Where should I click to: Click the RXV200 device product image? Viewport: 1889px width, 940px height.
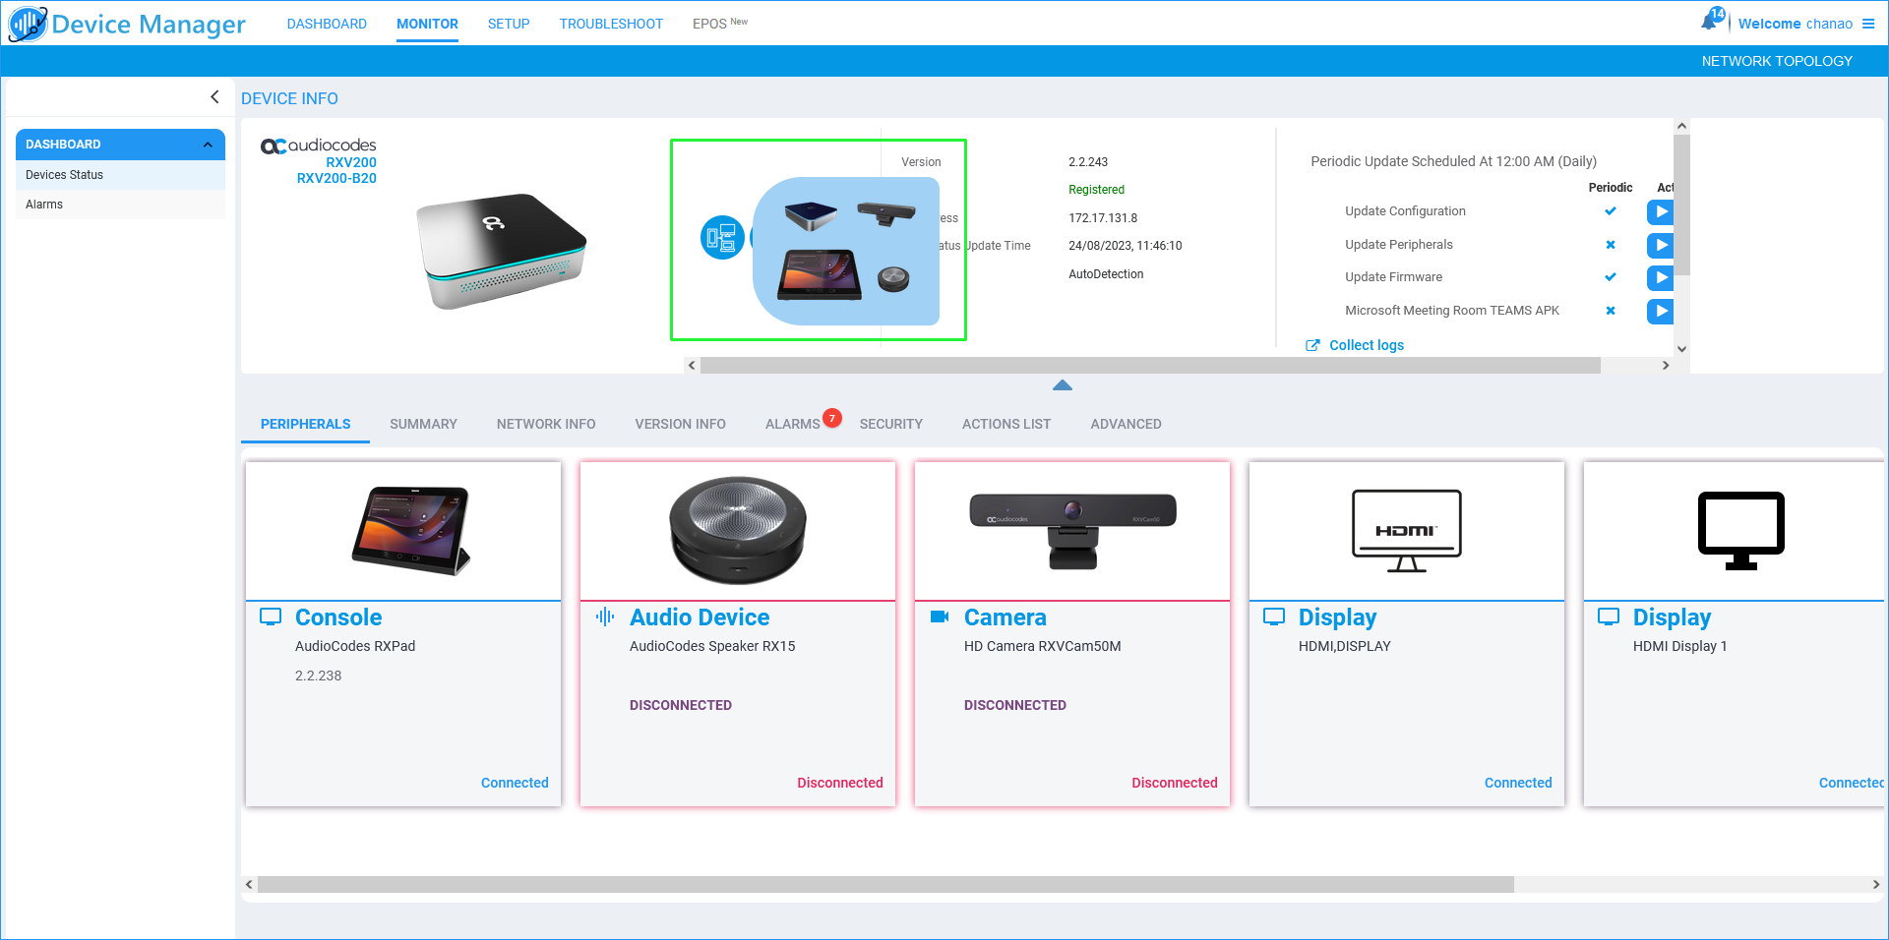click(502, 252)
